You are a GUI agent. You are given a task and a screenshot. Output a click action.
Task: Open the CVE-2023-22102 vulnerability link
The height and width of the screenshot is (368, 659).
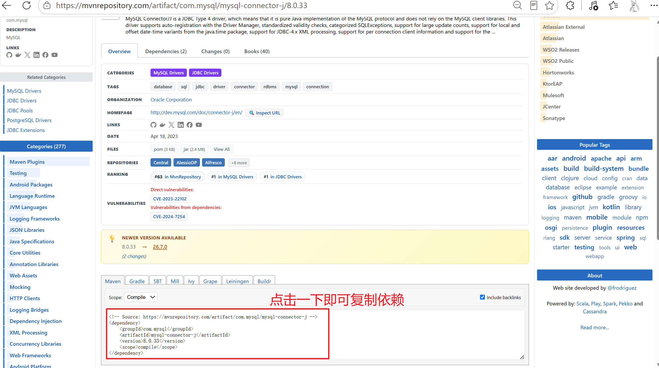[170, 199]
